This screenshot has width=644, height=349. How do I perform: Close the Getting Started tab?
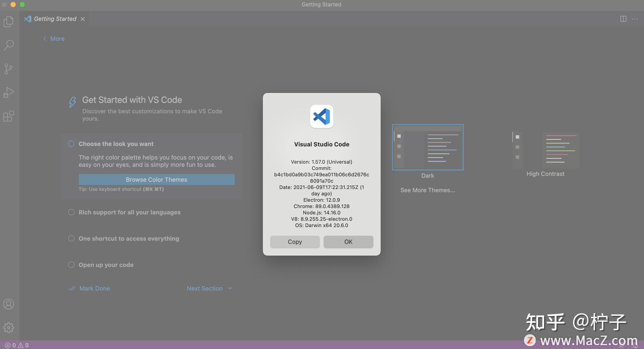click(83, 19)
